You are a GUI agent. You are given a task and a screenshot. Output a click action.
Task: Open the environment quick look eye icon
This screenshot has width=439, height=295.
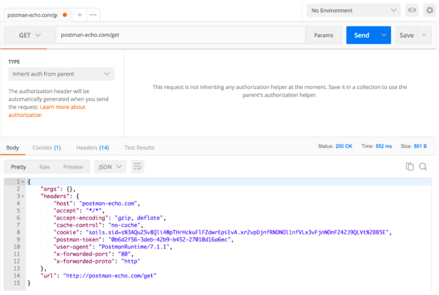click(412, 11)
